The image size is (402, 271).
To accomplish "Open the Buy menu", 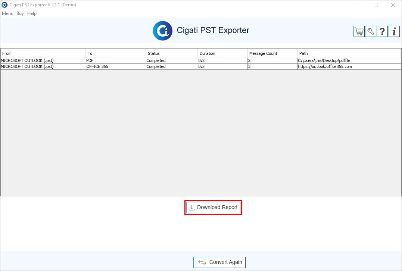I will [x=20, y=13].
